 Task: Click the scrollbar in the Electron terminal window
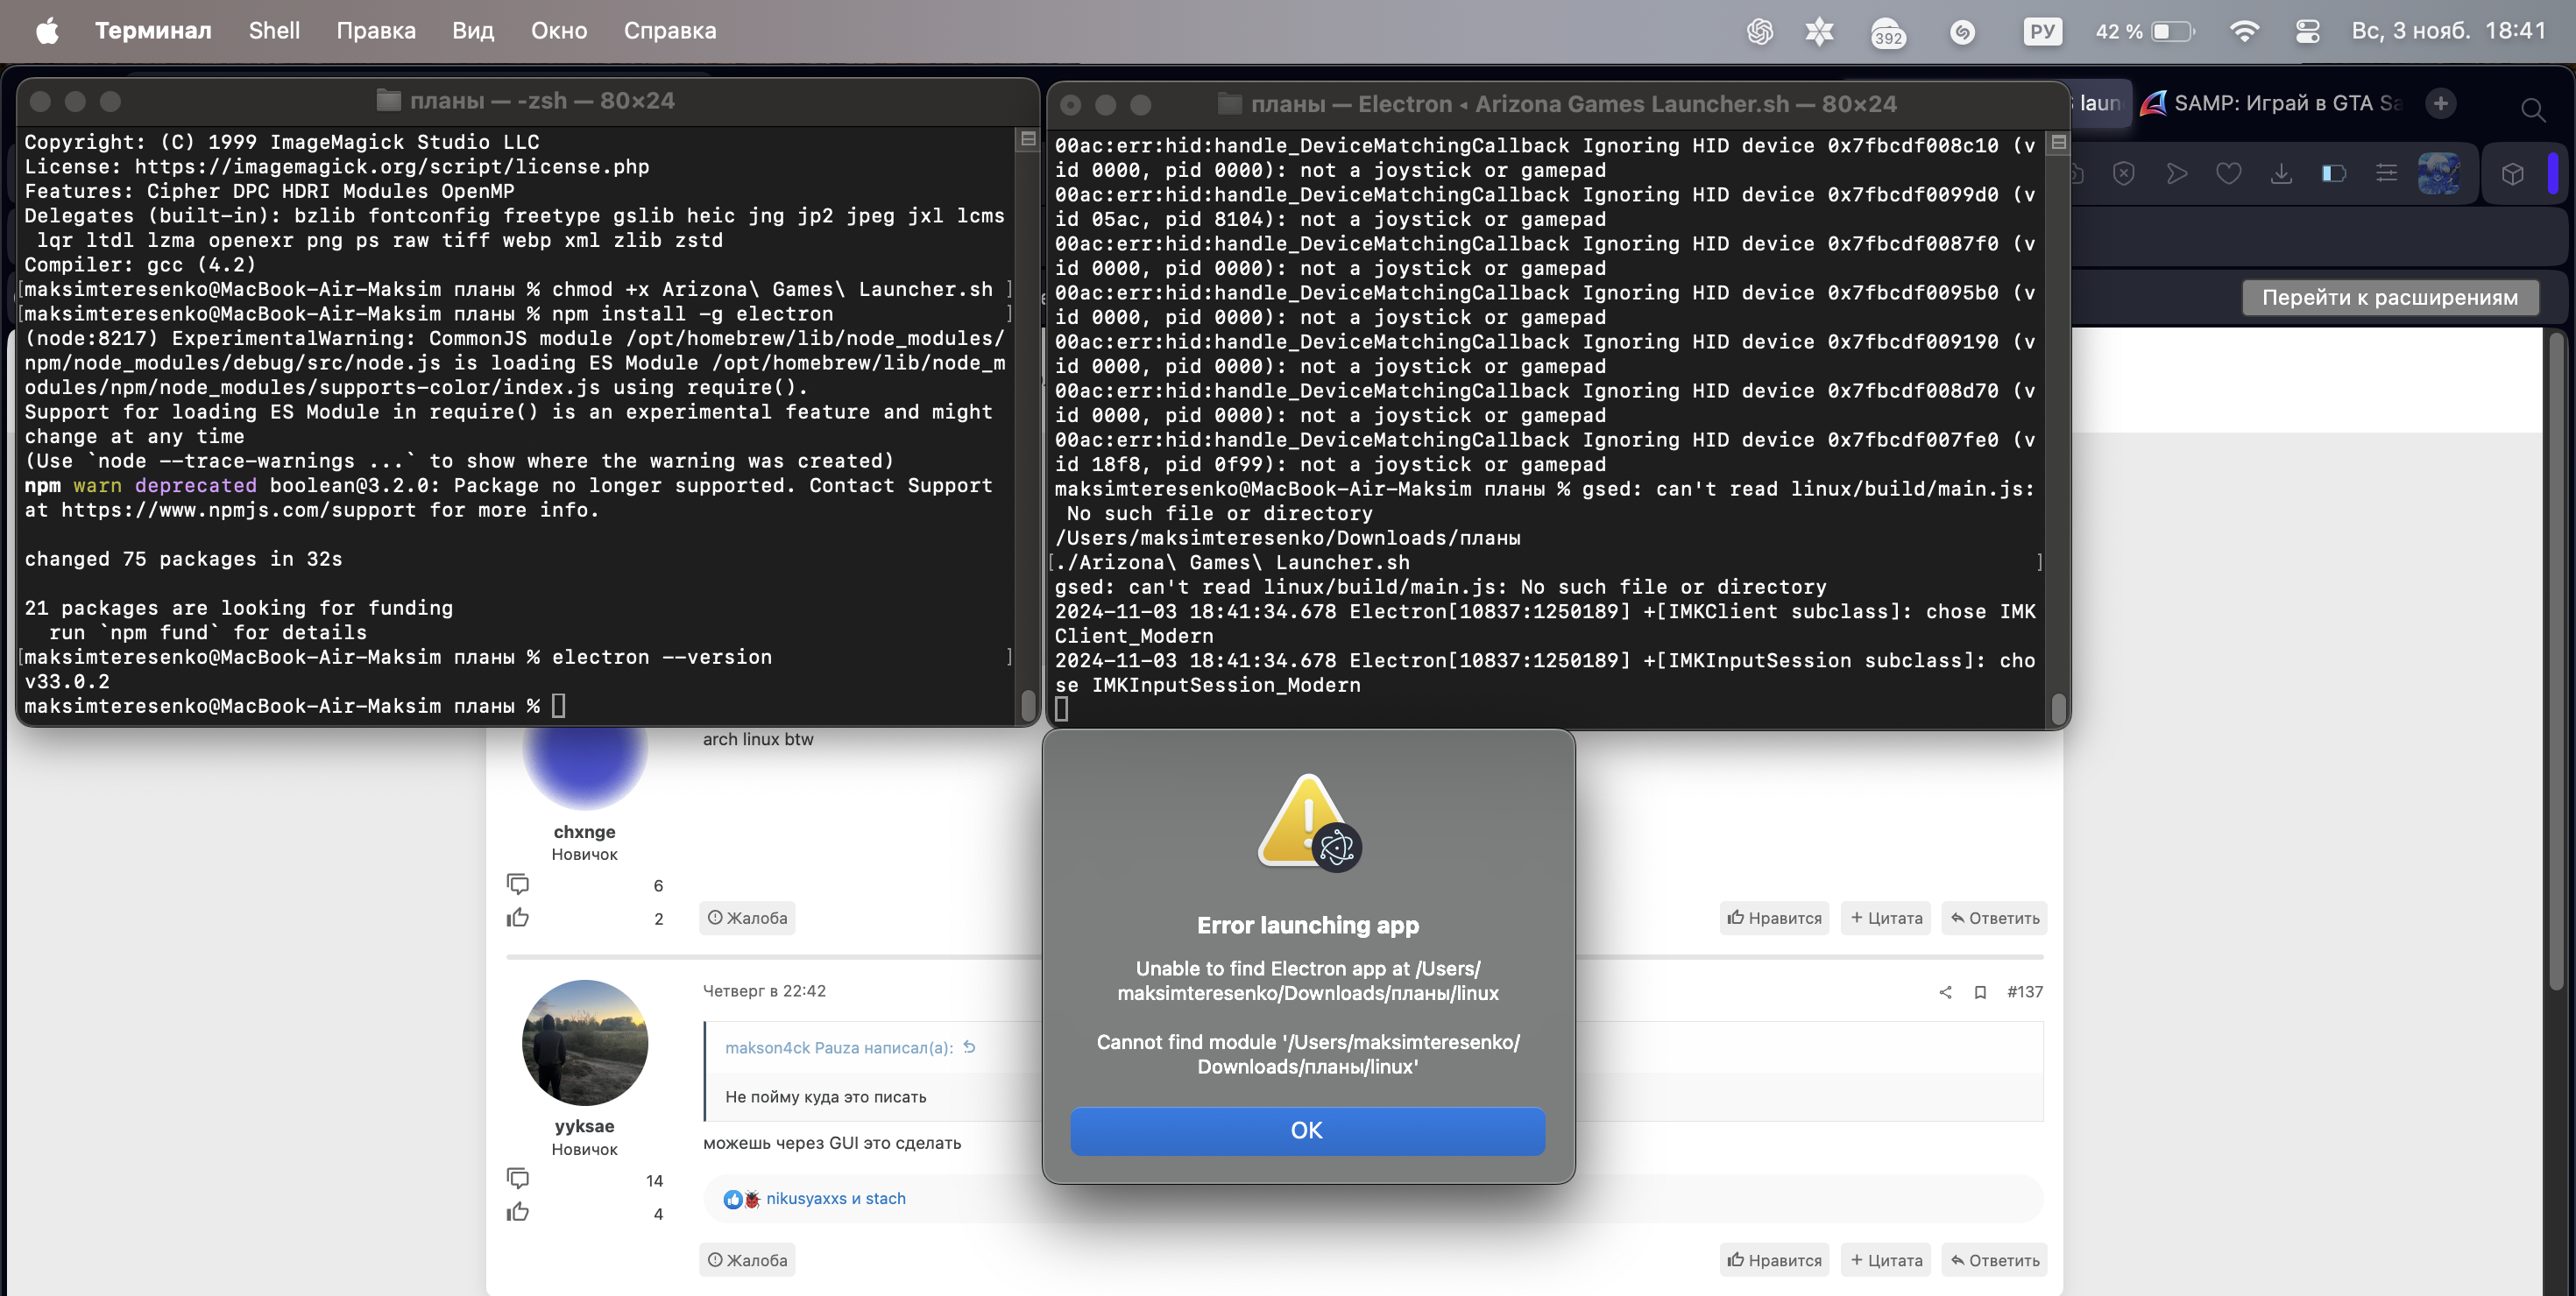(2059, 708)
